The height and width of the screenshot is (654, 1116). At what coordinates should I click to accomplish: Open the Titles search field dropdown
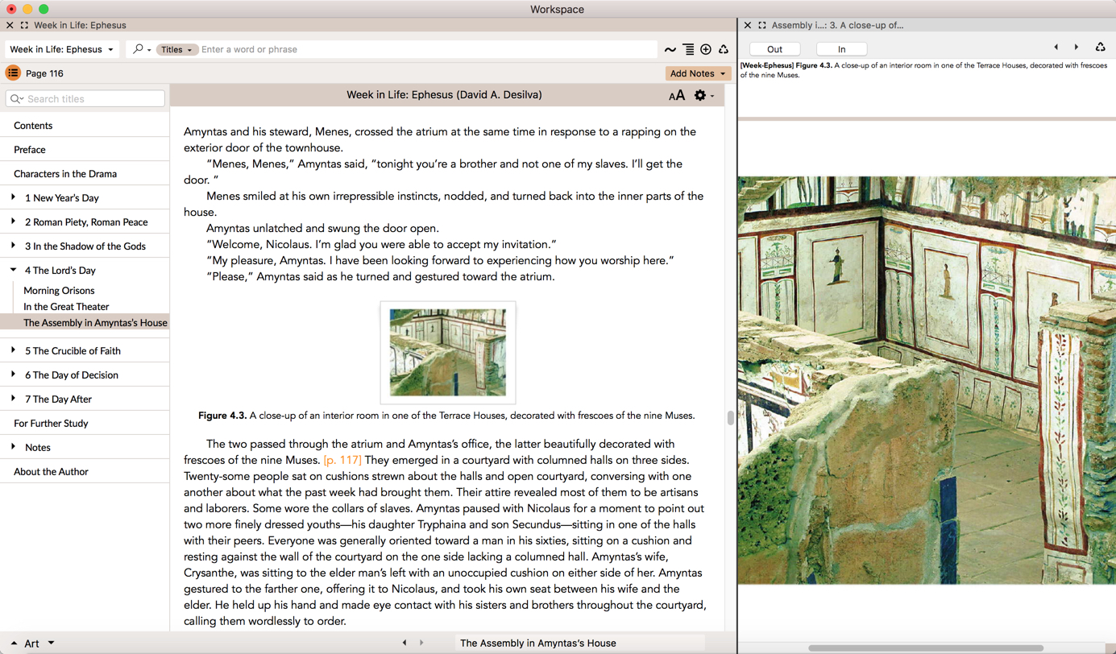(x=176, y=50)
